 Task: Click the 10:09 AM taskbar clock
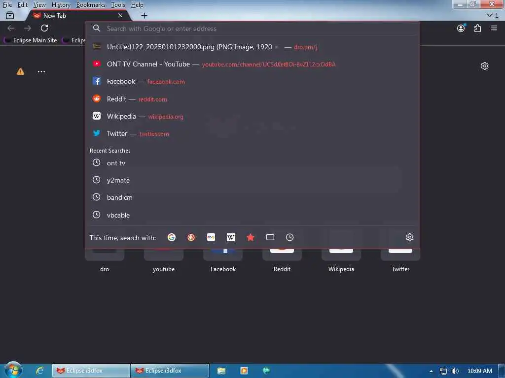(479, 371)
